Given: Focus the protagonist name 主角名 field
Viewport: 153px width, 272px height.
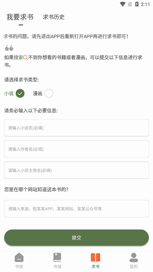Looking at the screenshot, I should coord(76,170).
